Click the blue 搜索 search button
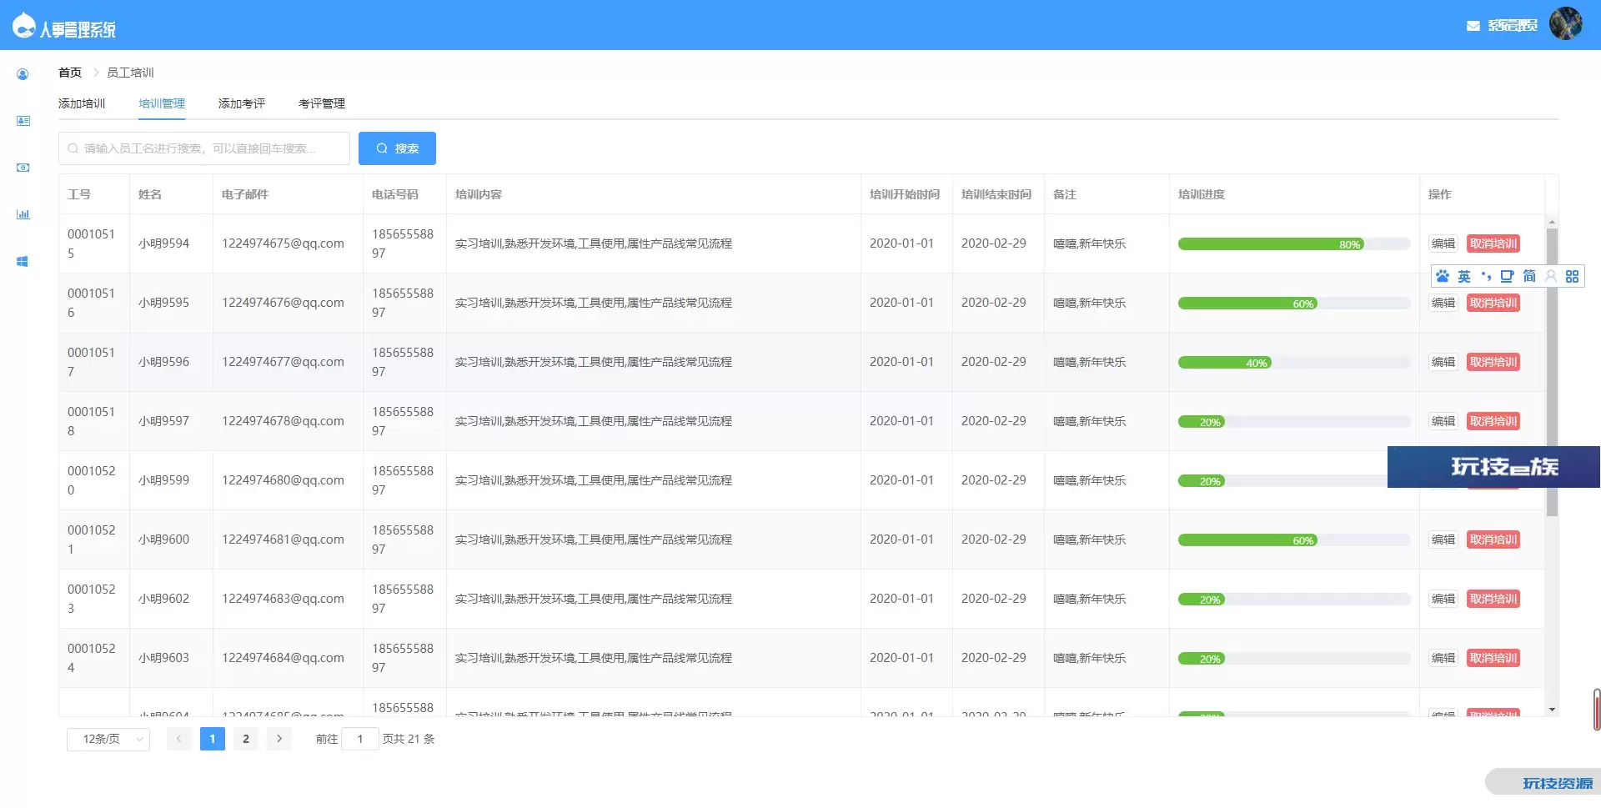 [397, 148]
